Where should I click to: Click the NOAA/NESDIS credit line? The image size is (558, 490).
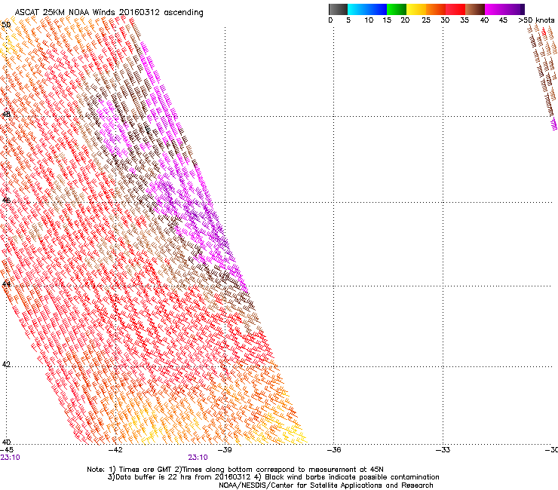coord(326,485)
